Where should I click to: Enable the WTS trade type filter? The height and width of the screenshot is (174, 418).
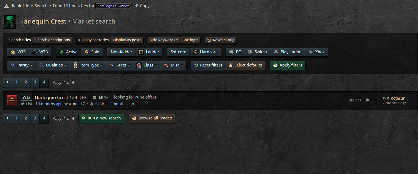[18, 52]
